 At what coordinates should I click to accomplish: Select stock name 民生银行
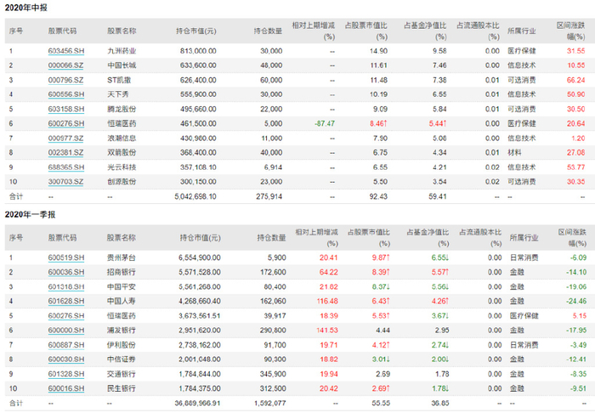[121, 388]
